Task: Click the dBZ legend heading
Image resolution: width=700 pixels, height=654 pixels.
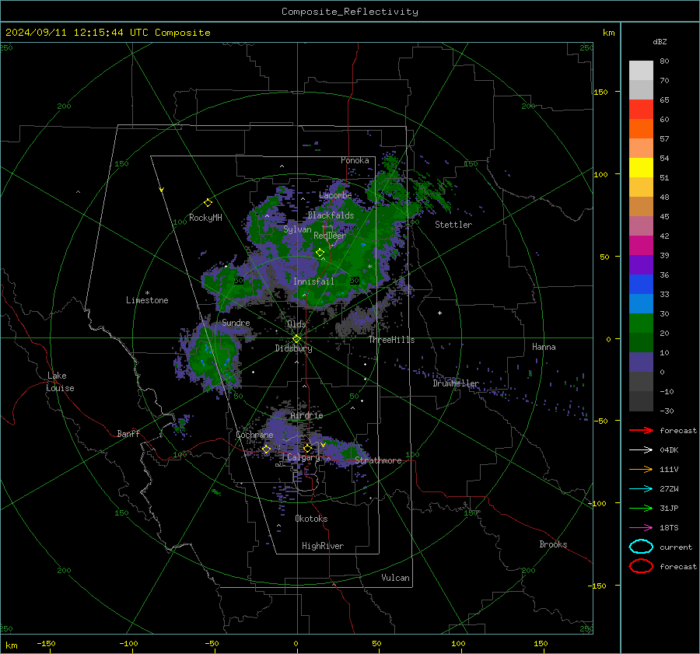Action: pos(660,41)
